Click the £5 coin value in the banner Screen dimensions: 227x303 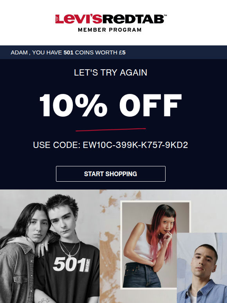(122, 52)
